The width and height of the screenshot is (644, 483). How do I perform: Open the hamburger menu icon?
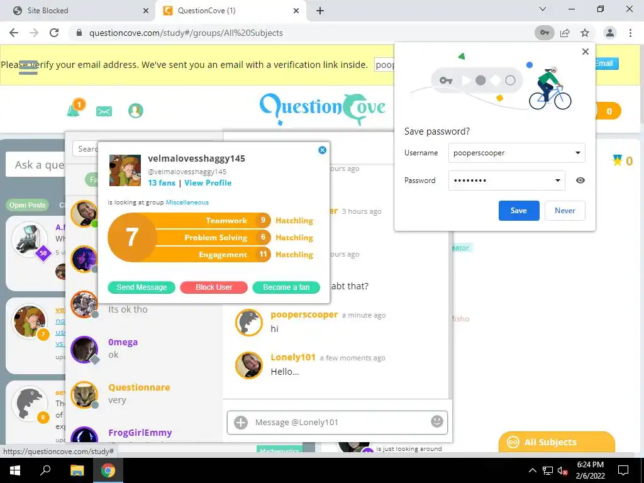coord(28,67)
